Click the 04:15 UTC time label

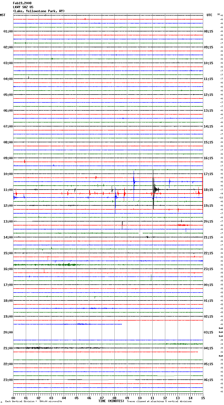coord(208,348)
